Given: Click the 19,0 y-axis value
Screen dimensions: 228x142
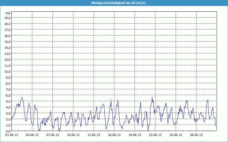Looking at the screenshot, I should (8, 18).
